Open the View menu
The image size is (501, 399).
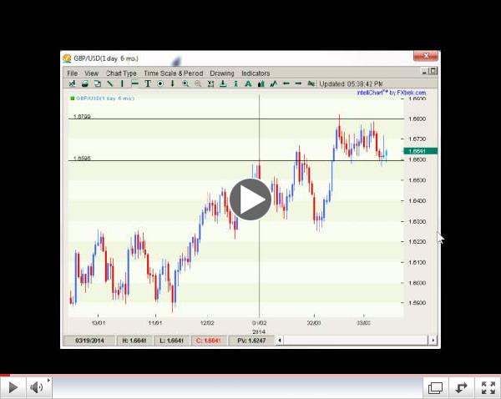(x=91, y=73)
